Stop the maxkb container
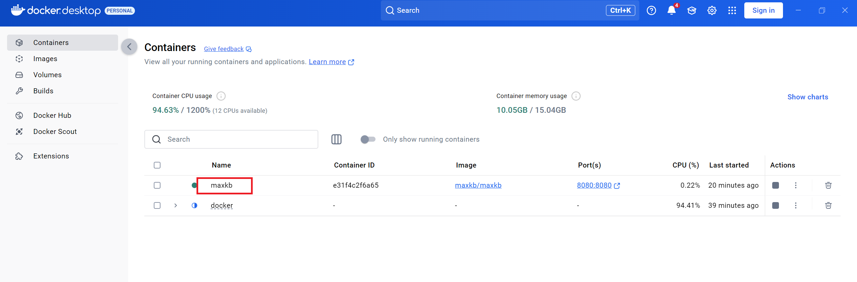This screenshot has height=282, width=857. pos(776,185)
